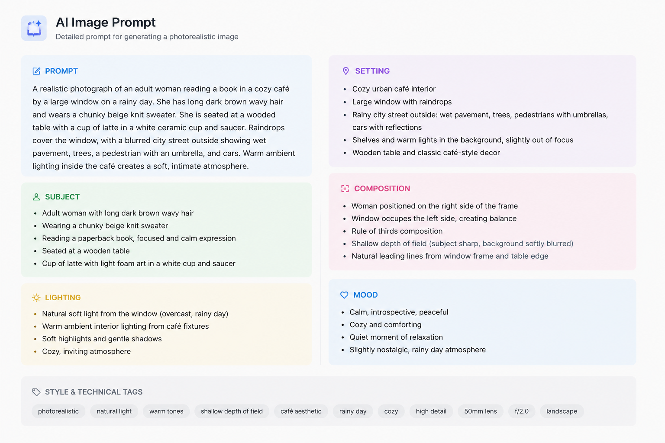The image size is (665, 443).
Task: Select the f/2.0 aperture tag
Action: (522, 411)
